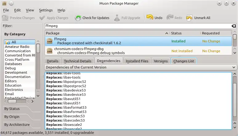This screenshot has width=238, height=136.
Task: Select the Documentation category
Action: (18, 77)
